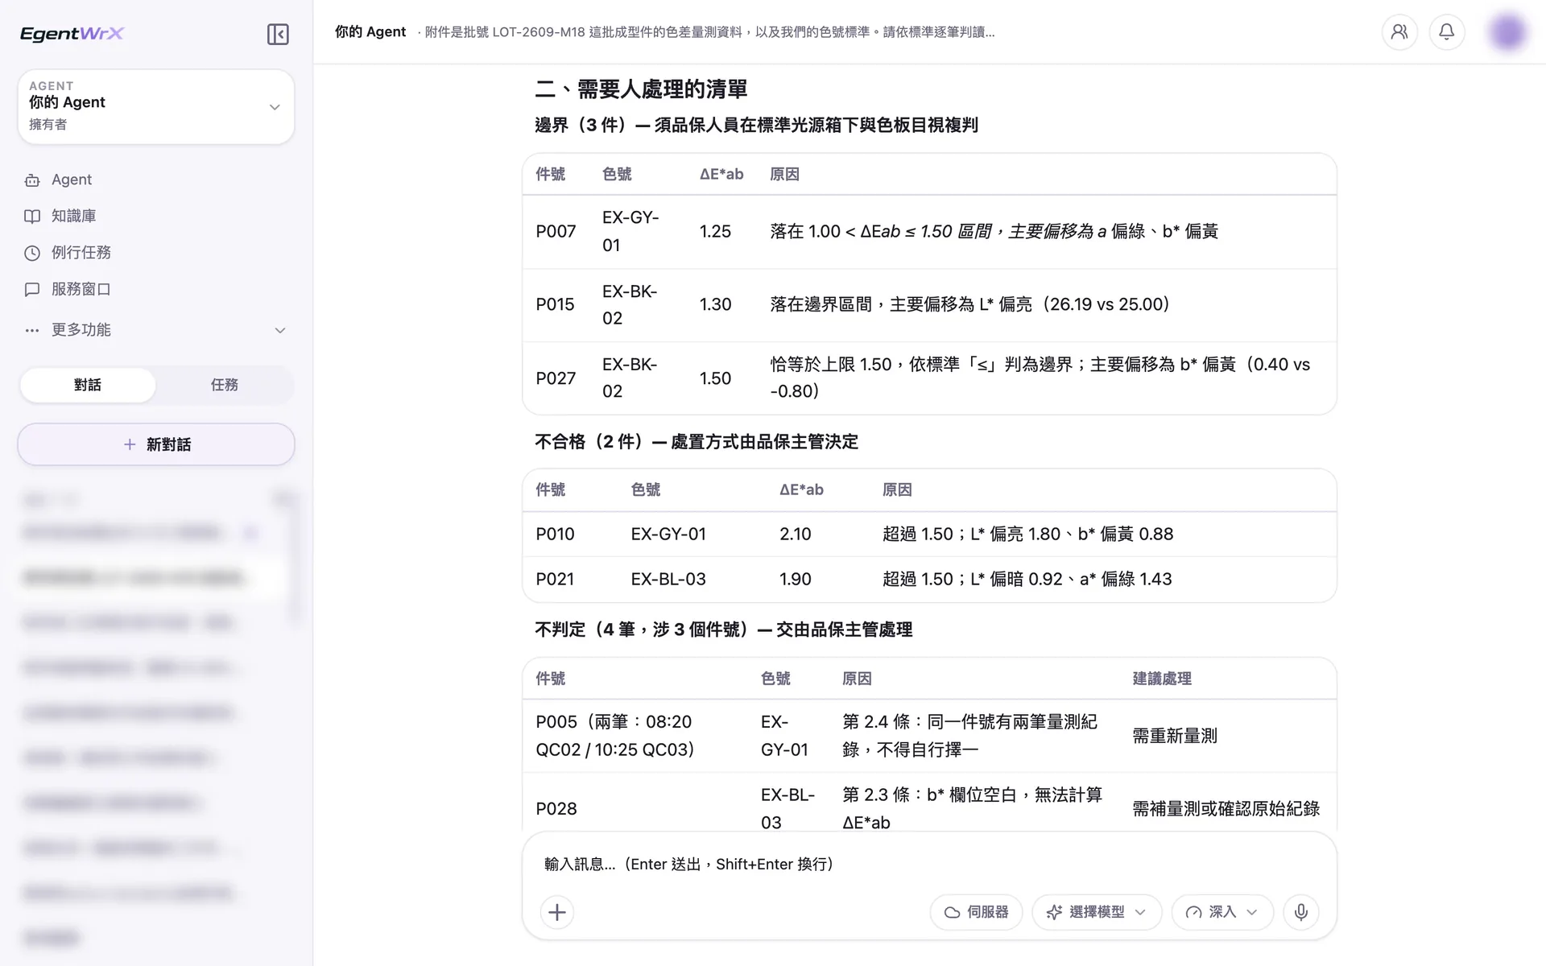1546x966 pixels.
Task: Click P010 in 不合格 table
Action: (555, 535)
